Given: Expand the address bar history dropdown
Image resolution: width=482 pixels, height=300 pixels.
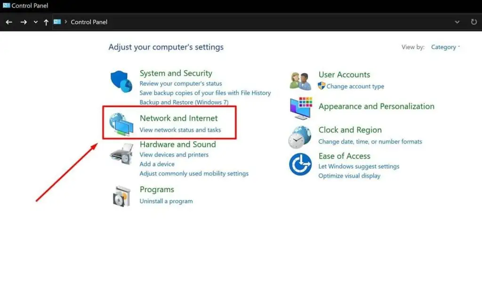Looking at the screenshot, I should pos(457,22).
